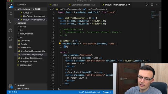Screen dimensions: 168x94
Task: Click unsaved dot on UseEffectComponent.js tab
Action: [x=129, y=5]
